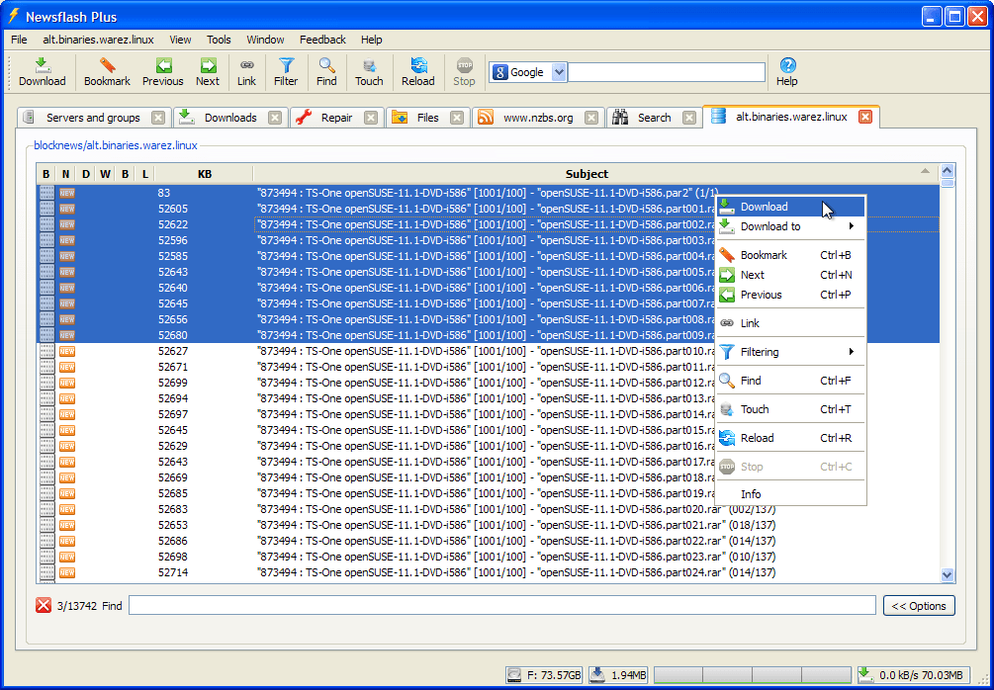
Task: Choose Download in the context menu
Action: click(x=790, y=207)
